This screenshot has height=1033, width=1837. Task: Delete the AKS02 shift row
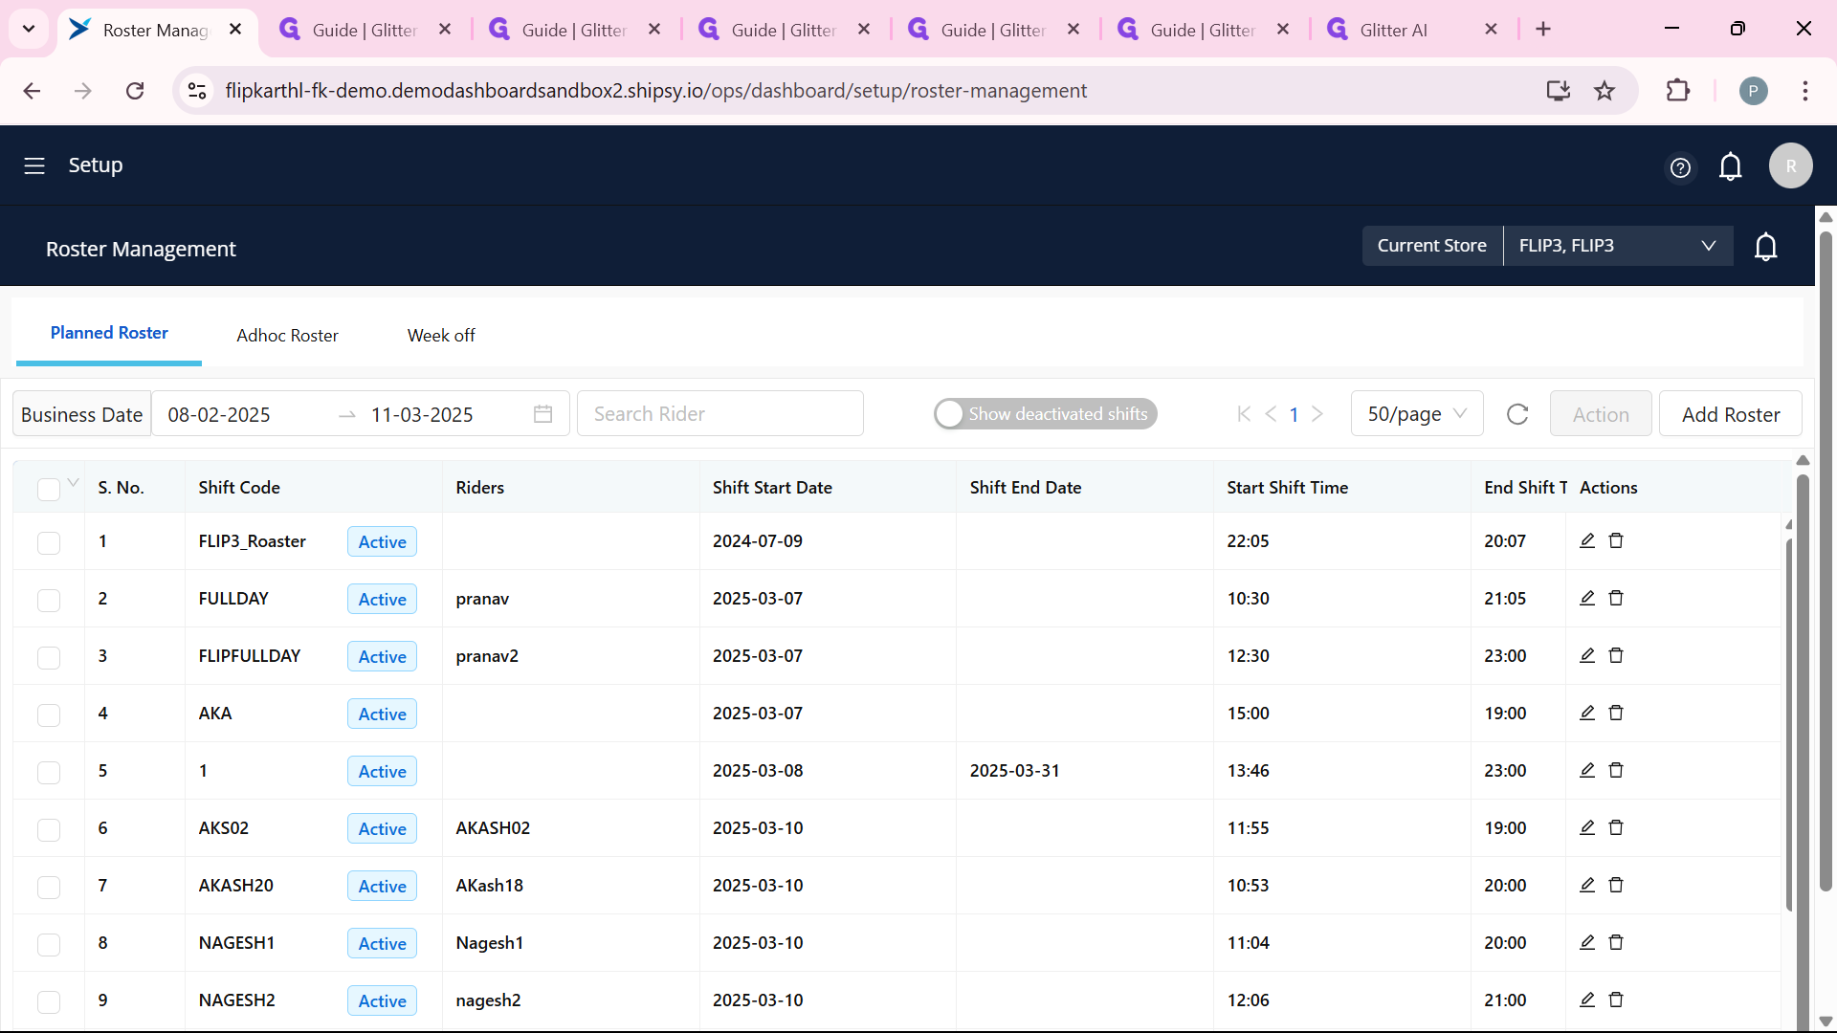point(1616,827)
